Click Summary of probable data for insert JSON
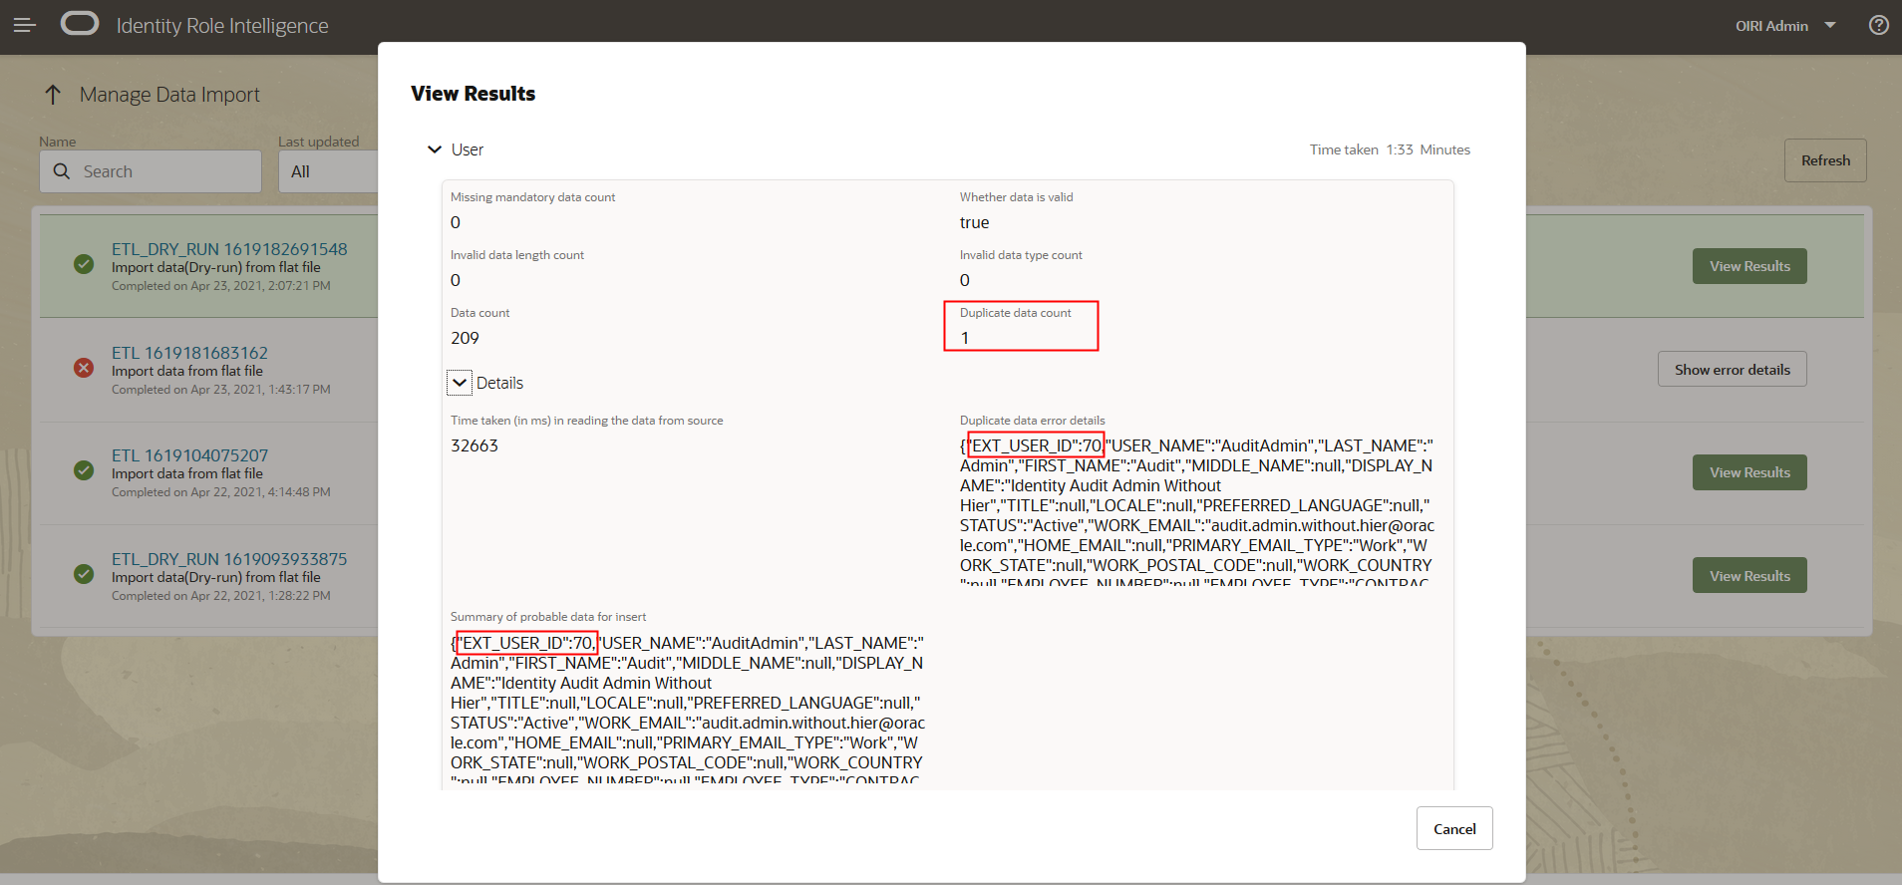The width and height of the screenshot is (1902, 885). 688,708
